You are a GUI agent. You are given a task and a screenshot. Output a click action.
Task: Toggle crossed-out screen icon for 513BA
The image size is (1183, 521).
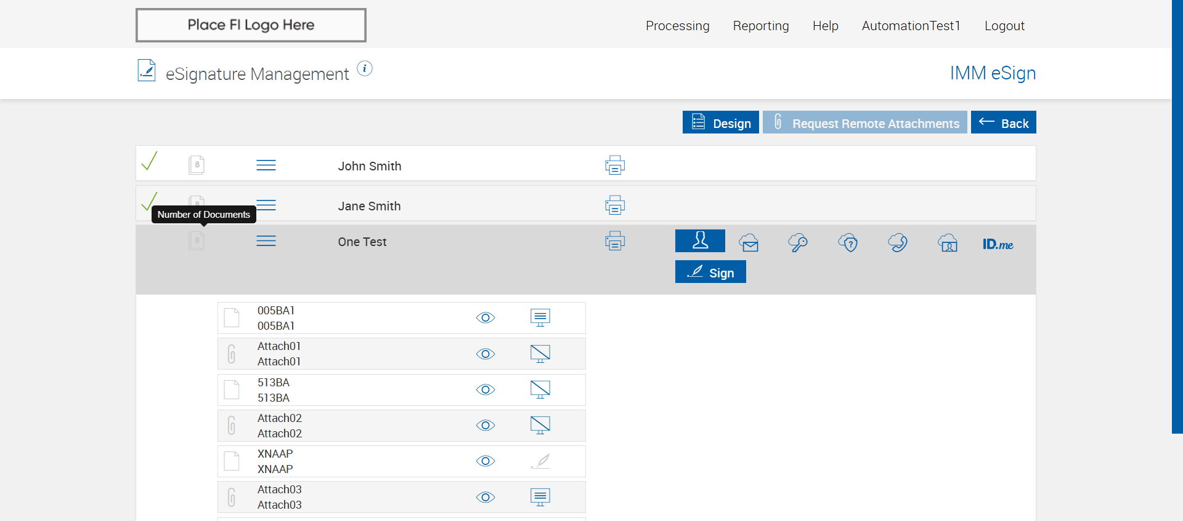point(540,389)
